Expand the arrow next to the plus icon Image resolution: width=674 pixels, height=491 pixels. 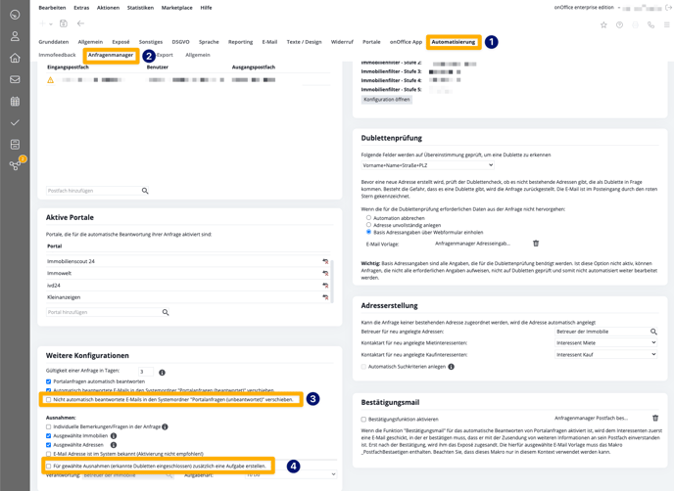click(x=51, y=24)
